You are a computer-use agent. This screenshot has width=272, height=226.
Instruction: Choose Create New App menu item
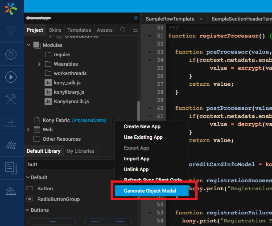[x=142, y=126]
